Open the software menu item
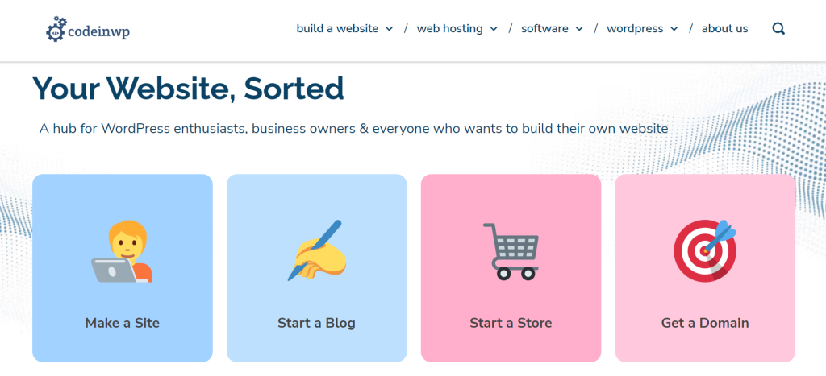Image resolution: width=826 pixels, height=376 pixels. (x=544, y=28)
